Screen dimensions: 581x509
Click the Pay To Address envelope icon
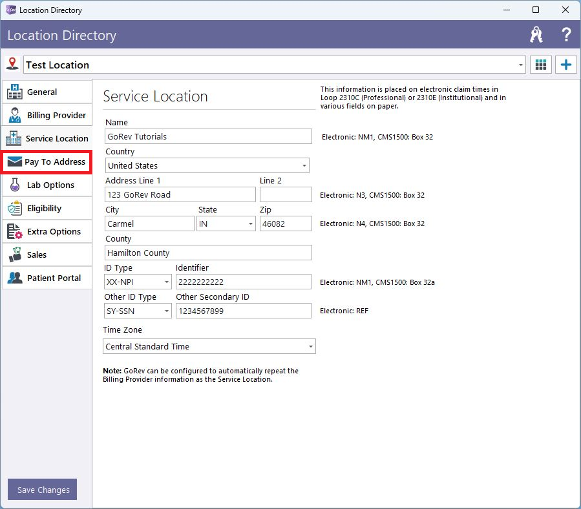(14, 161)
